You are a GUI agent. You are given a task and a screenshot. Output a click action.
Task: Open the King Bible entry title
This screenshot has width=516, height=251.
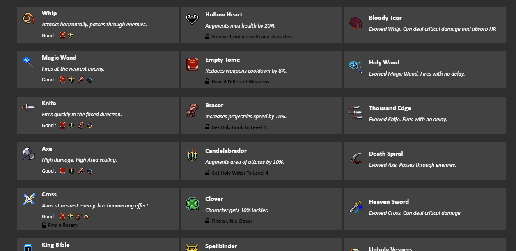pos(55,245)
